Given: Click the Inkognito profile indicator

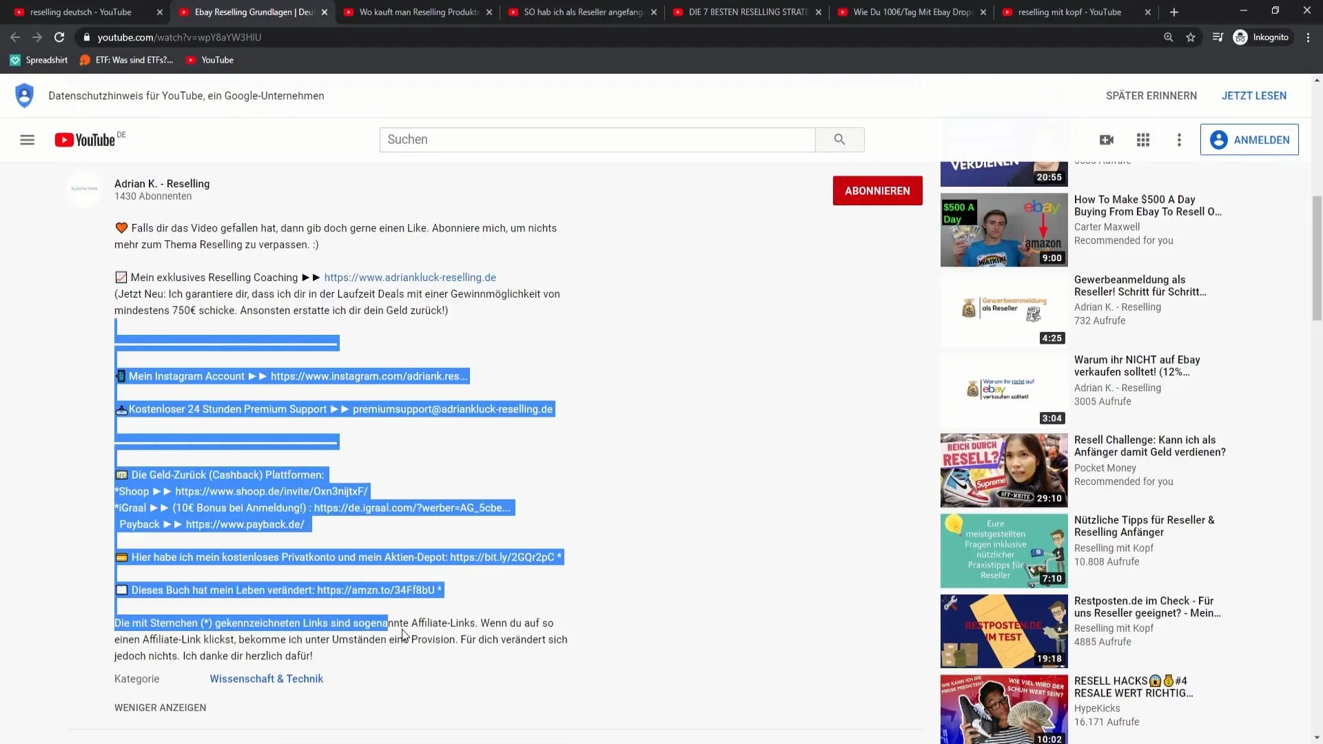Looking at the screenshot, I should (x=1262, y=37).
